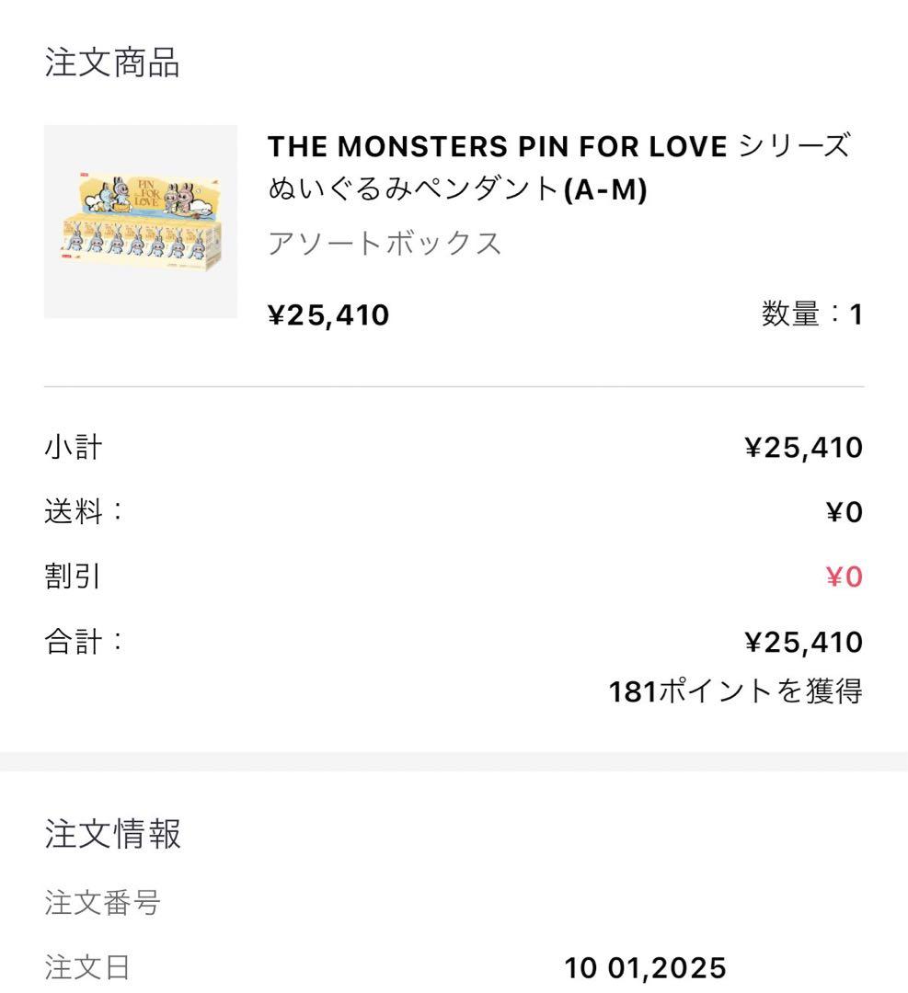Tap the 数量:1 quantity label
Screen dimensions: 908x993
click(x=811, y=315)
